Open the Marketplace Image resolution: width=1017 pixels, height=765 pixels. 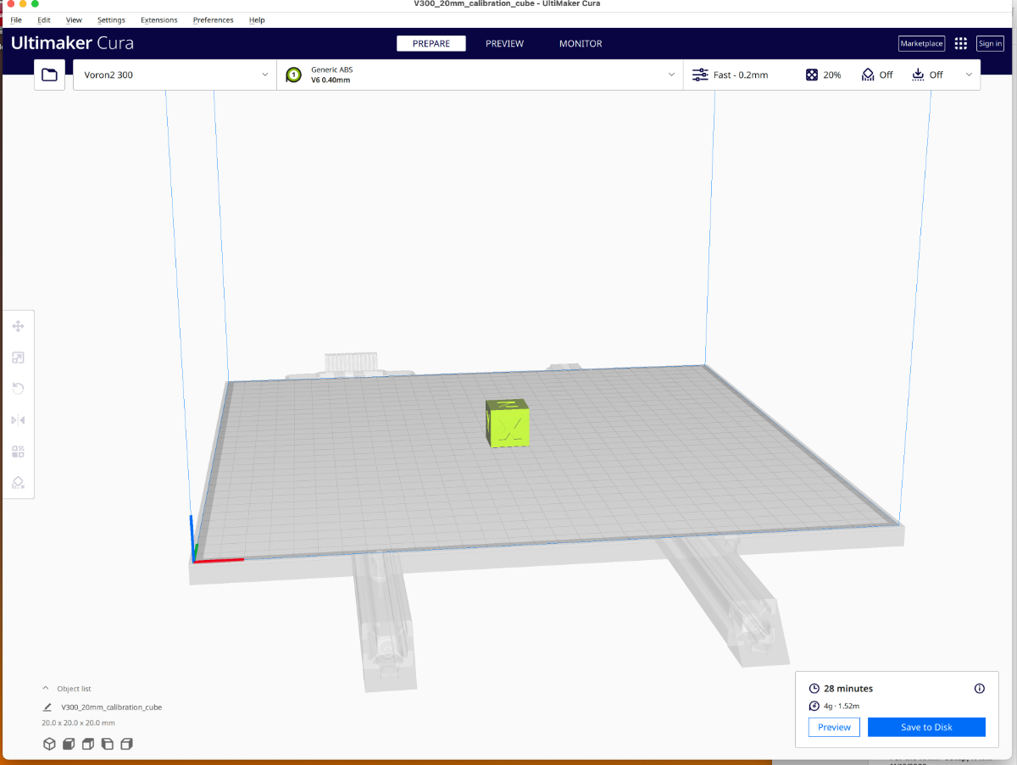[921, 44]
